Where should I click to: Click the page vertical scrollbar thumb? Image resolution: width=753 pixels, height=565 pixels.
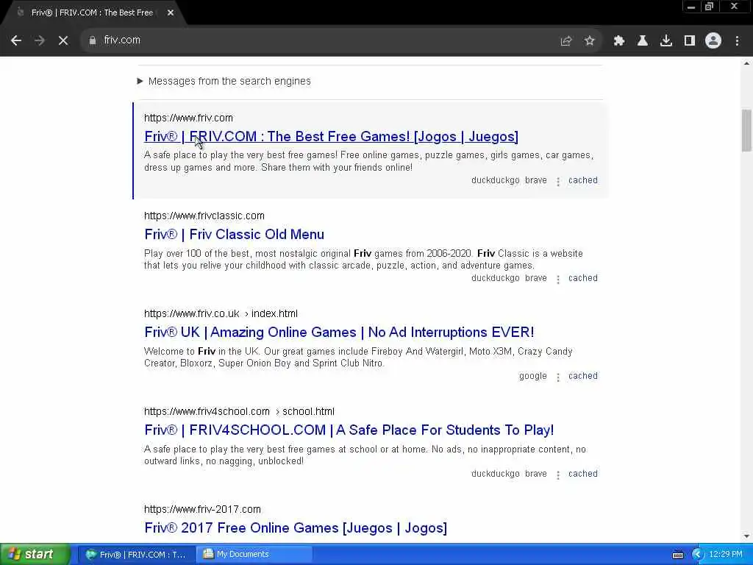coord(747,131)
